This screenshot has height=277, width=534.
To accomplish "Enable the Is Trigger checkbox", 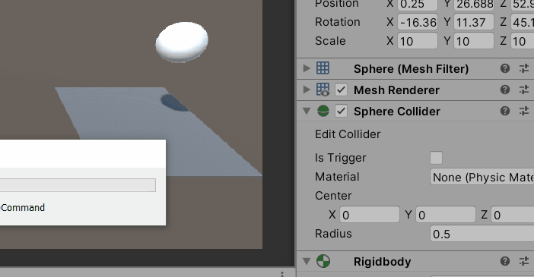I will (437, 158).
